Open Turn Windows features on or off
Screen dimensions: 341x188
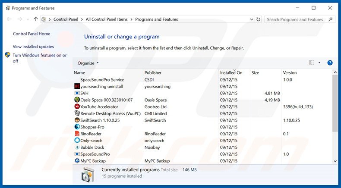(x=40, y=58)
